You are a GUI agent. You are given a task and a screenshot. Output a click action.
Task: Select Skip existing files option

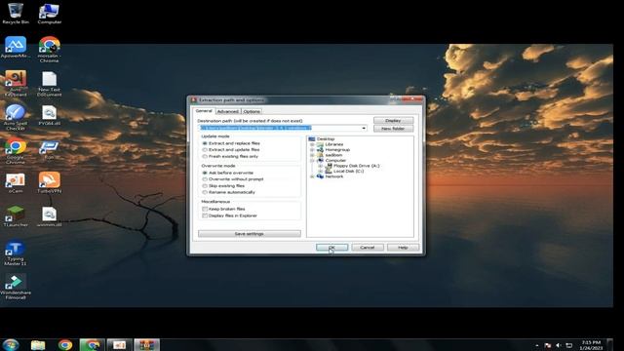[223, 186]
